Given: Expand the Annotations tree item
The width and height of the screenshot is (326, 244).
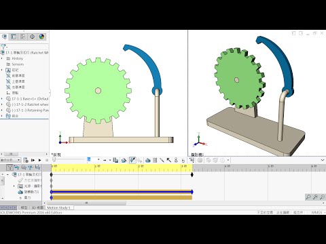Looking at the screenshot, I should pyautogui.click(x=2, y=70).
